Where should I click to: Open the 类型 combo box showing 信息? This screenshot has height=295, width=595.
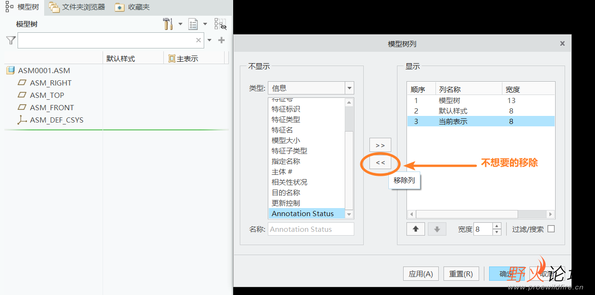point(311,88)
